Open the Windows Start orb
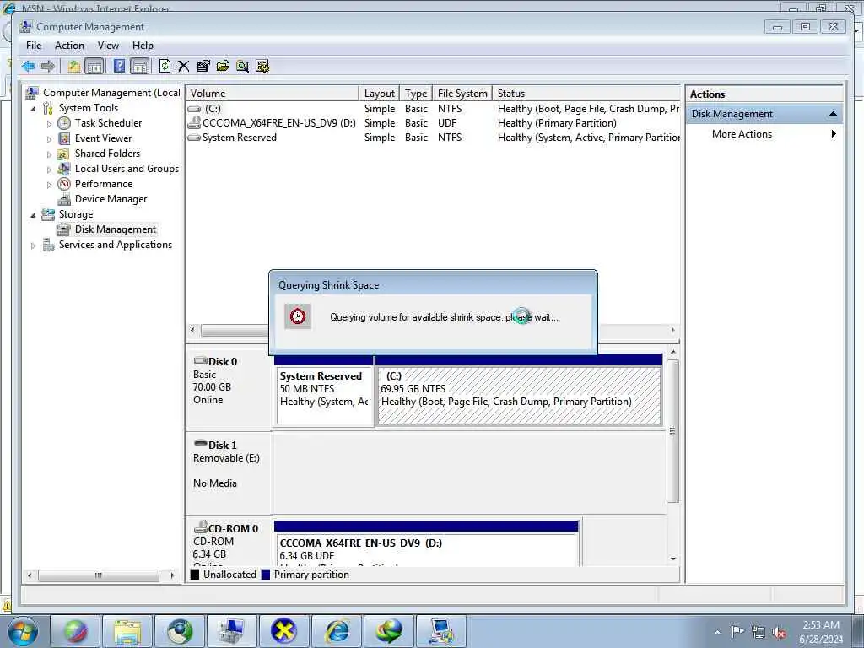This screenshot has width=864, height=648. 22,631
